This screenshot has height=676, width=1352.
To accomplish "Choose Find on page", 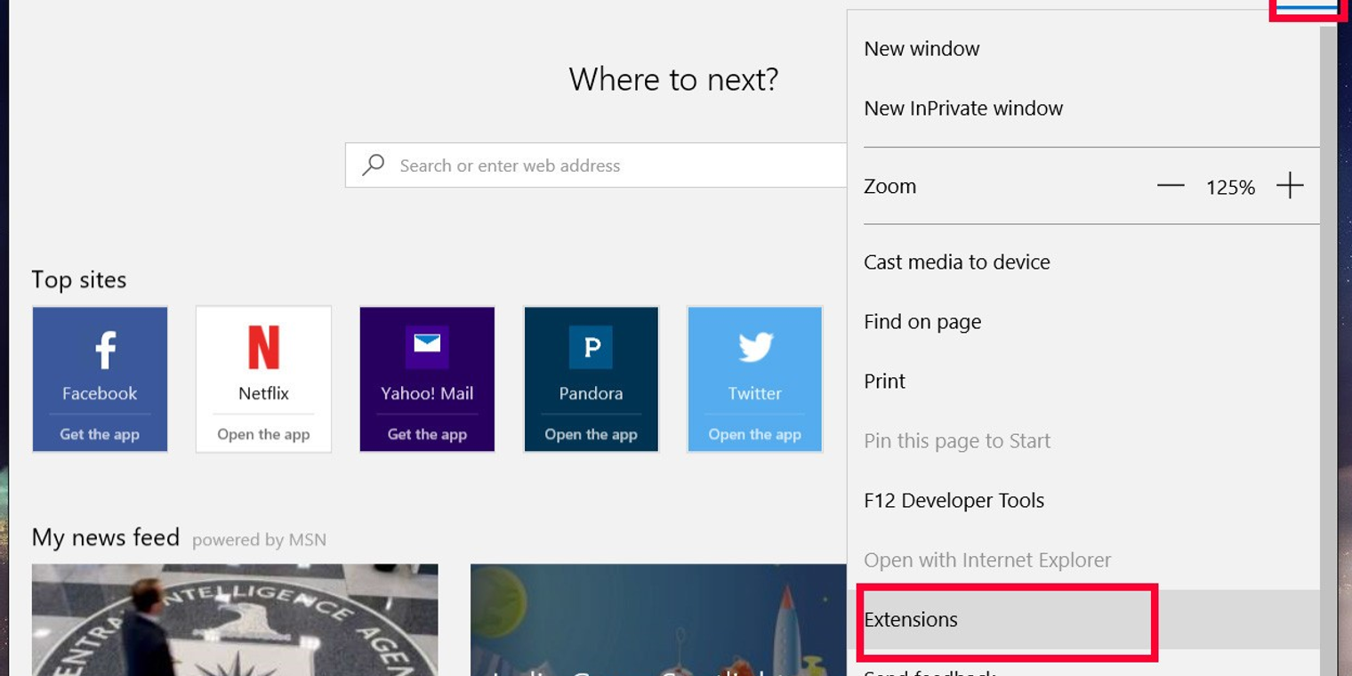I will click(1083, 322).
